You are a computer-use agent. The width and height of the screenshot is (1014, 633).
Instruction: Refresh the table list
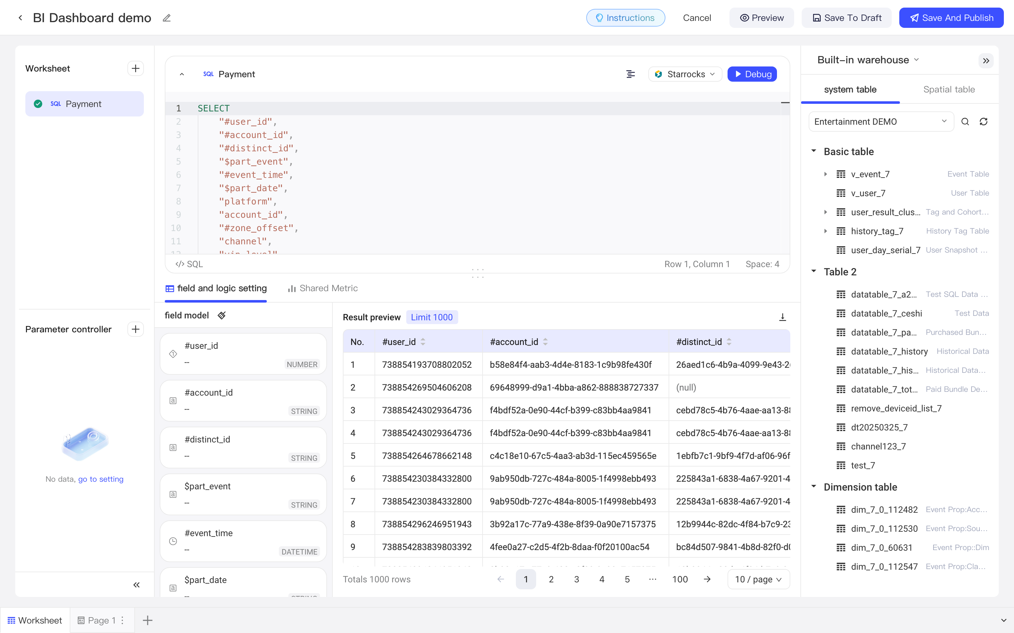tap(983, 122)
